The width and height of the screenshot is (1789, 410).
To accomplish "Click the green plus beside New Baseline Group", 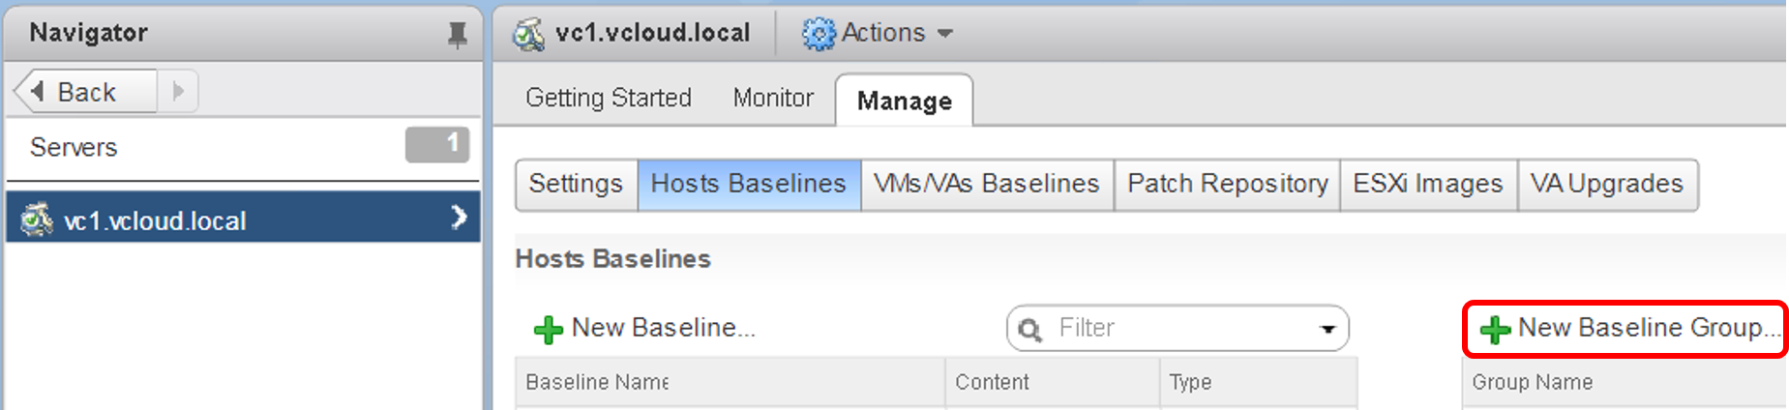I will coord(1495,330).
